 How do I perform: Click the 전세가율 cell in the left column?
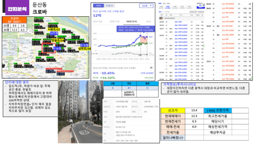(173, 132)
